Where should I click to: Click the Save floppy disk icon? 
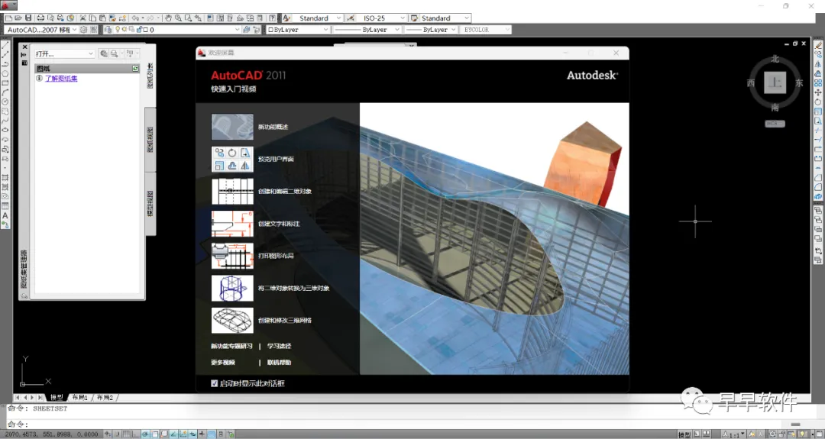28,18
